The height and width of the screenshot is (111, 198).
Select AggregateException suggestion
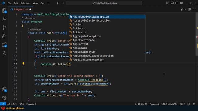[107, 36]
